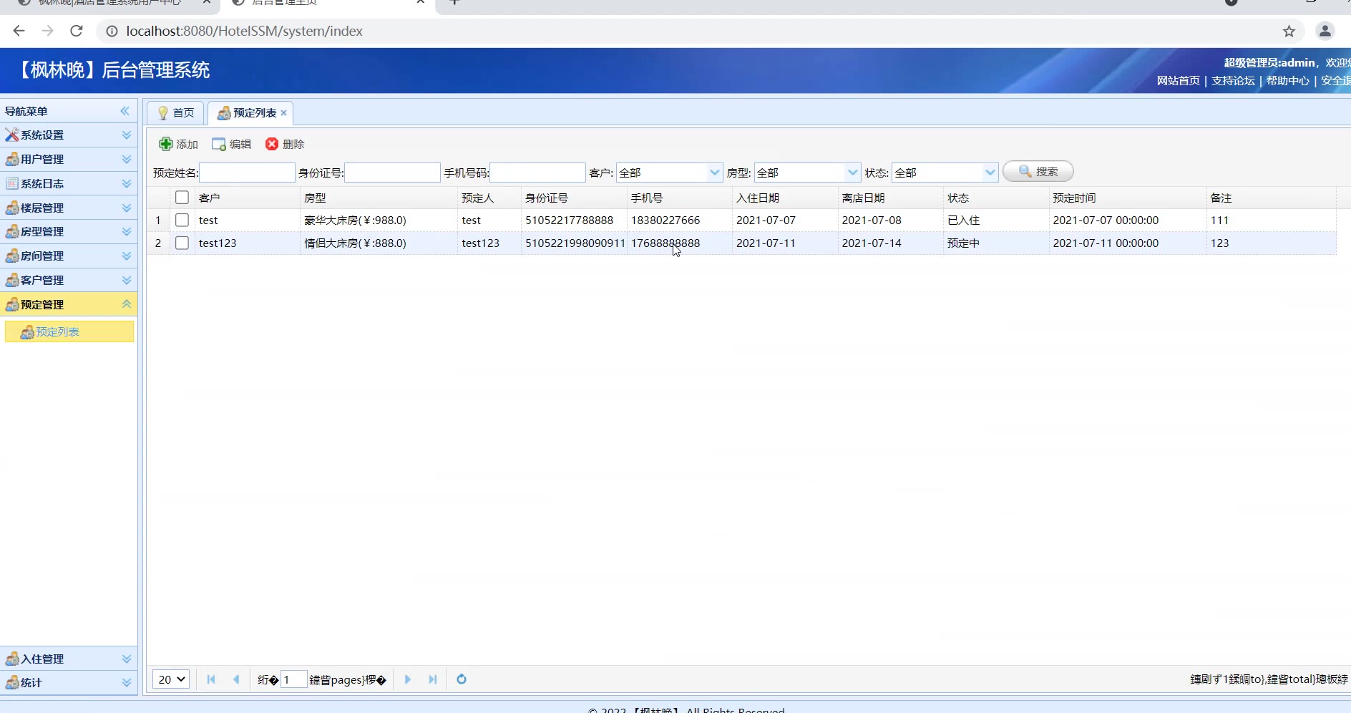The image size is (1351, 713).
Task: Refresh the booking list with reload icon
Action: click(x=462, y=679)
